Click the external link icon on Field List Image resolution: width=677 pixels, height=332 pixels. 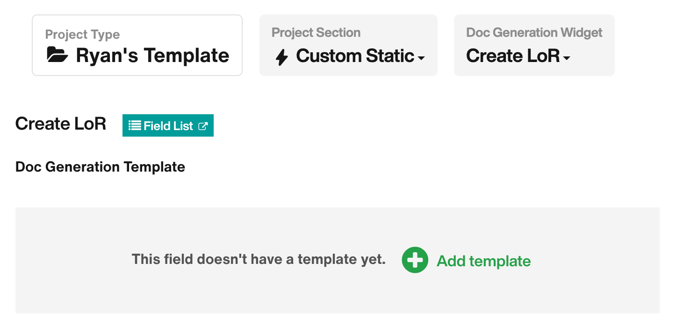tap(203, 126)
